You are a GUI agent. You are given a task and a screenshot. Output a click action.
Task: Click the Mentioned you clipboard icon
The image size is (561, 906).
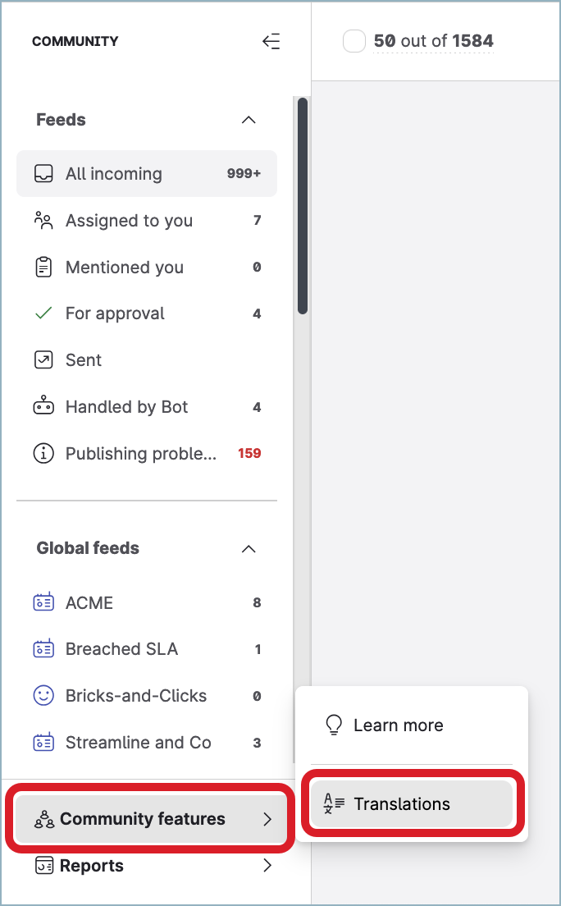click(x=43, y=268)
